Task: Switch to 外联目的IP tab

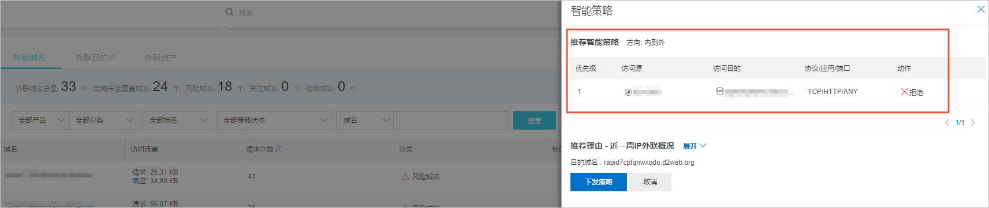Action: coord(95,58)
